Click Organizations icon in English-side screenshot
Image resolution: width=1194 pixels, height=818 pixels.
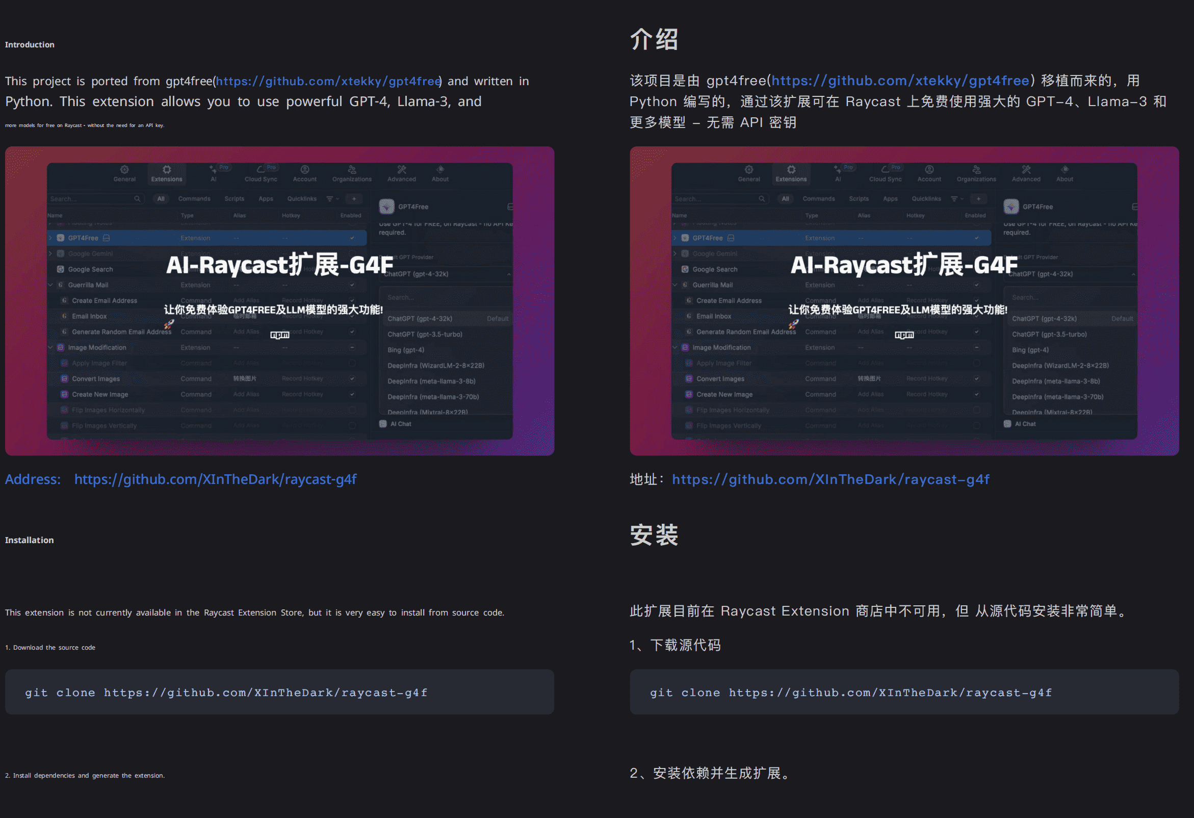pyautogui.click(x=352, y=169)
